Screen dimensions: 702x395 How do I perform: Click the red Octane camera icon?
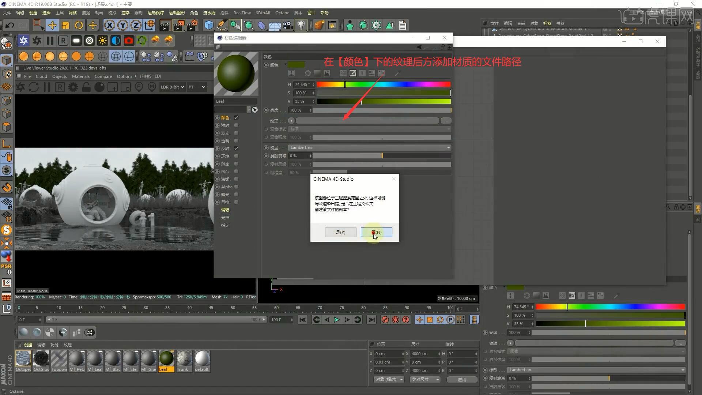tap(129, 41)
